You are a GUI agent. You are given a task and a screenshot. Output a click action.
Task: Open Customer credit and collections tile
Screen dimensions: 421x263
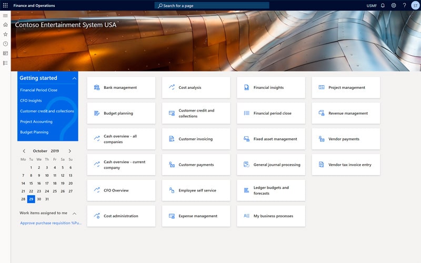coord(196,113)
